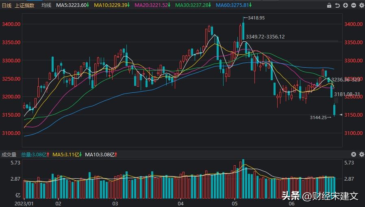Click the undo arrow icon
Viewport: 365px width, 207px height.
[x=337, y=5]
